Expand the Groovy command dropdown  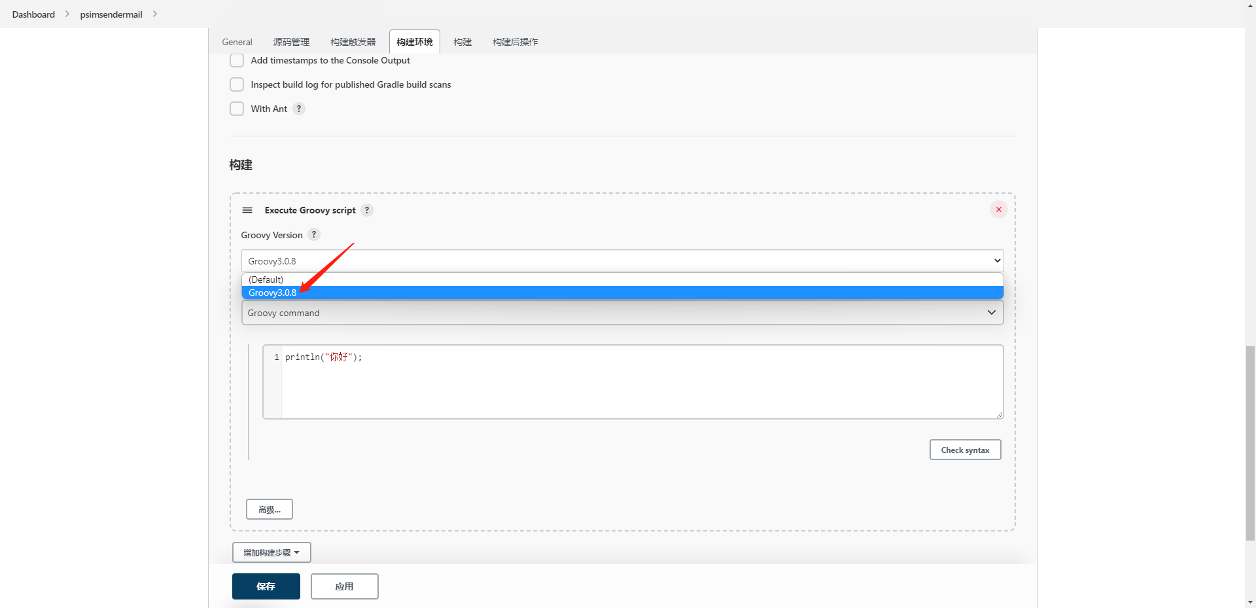click(621, 313)
